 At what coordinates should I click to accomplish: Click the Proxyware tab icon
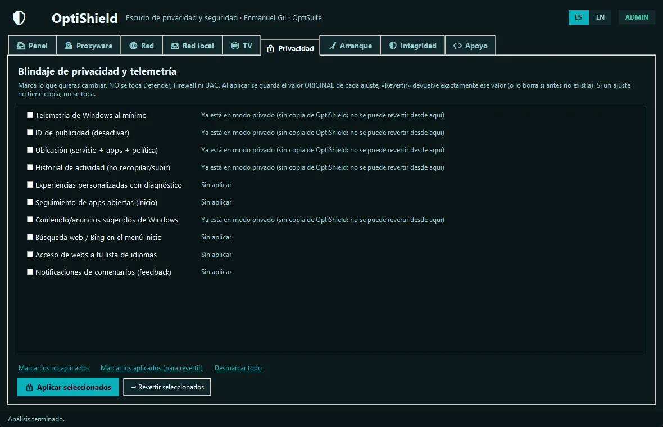(69, 46)
